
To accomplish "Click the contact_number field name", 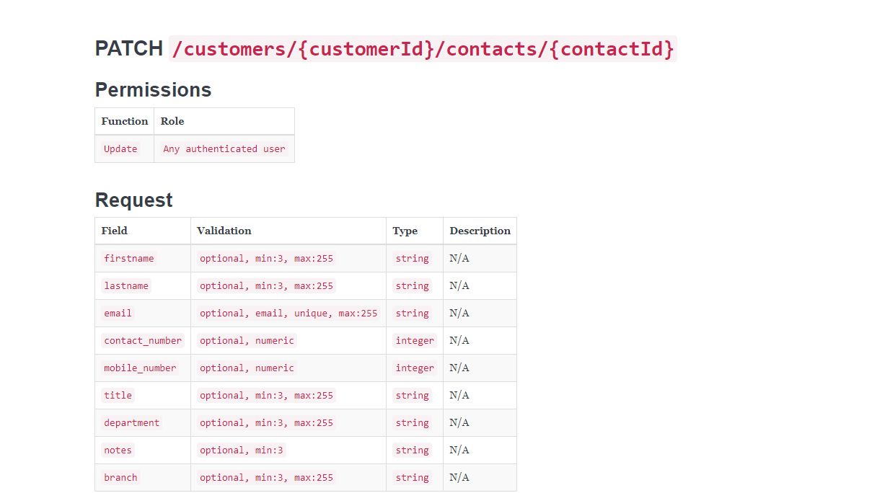I will click(143, 341).
